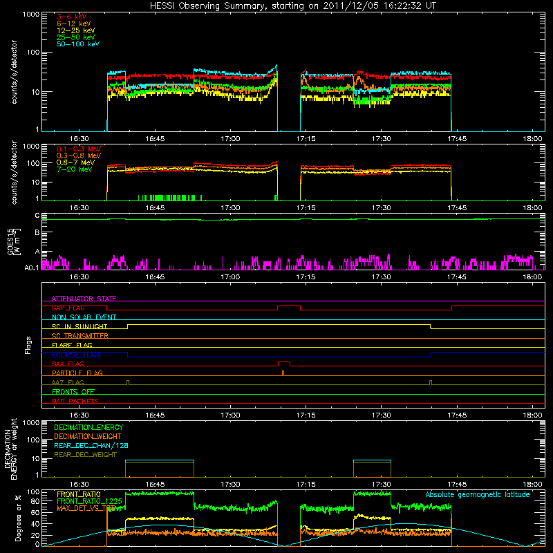Select the green 25-50 keV legend label
The image size is (553, 553).
76,37
